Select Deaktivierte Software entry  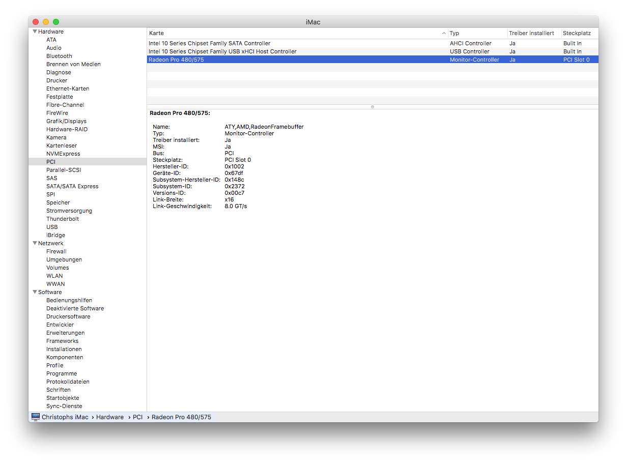tap(75, 308)
